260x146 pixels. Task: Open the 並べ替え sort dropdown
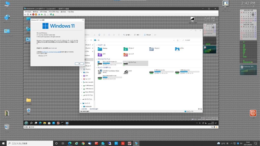[x=127, y=35]
